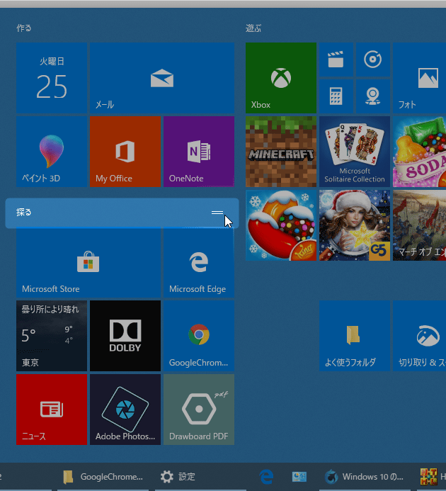Open the My Office tile

pyautogui.click(x=125, y=152)
